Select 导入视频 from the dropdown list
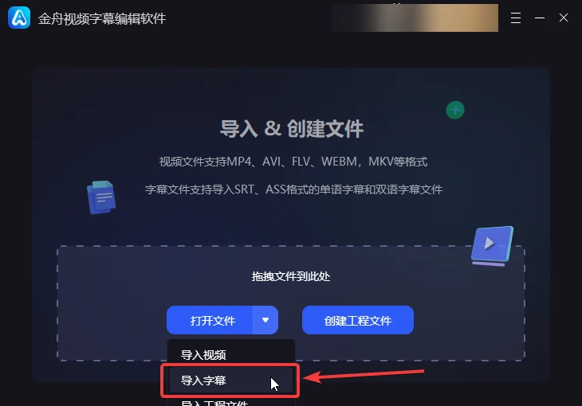Screen dimensions: 582x406 pos(231,355)
